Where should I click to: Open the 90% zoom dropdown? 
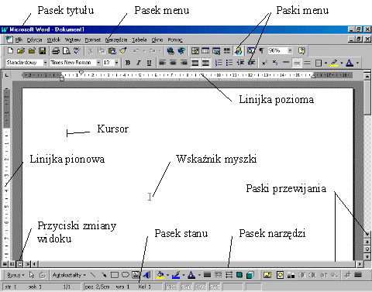[290, 50]
